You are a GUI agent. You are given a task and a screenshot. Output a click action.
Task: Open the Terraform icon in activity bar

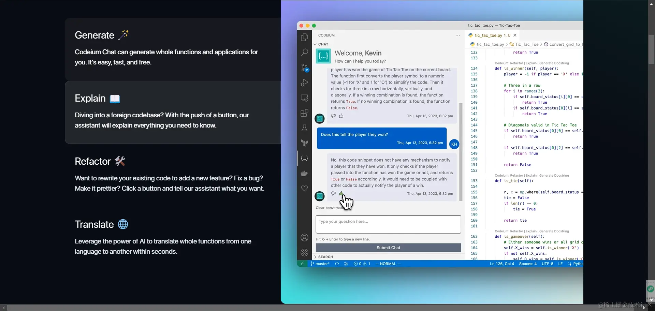[304, 143]
